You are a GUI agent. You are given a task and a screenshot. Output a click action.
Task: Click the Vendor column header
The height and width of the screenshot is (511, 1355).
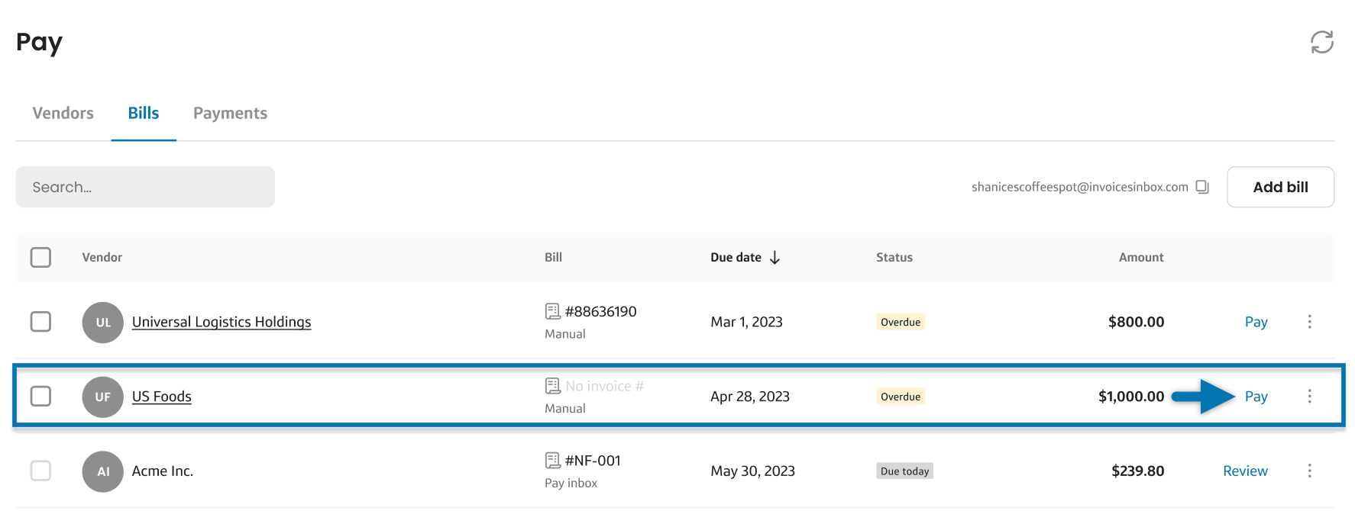click(102, 258)
